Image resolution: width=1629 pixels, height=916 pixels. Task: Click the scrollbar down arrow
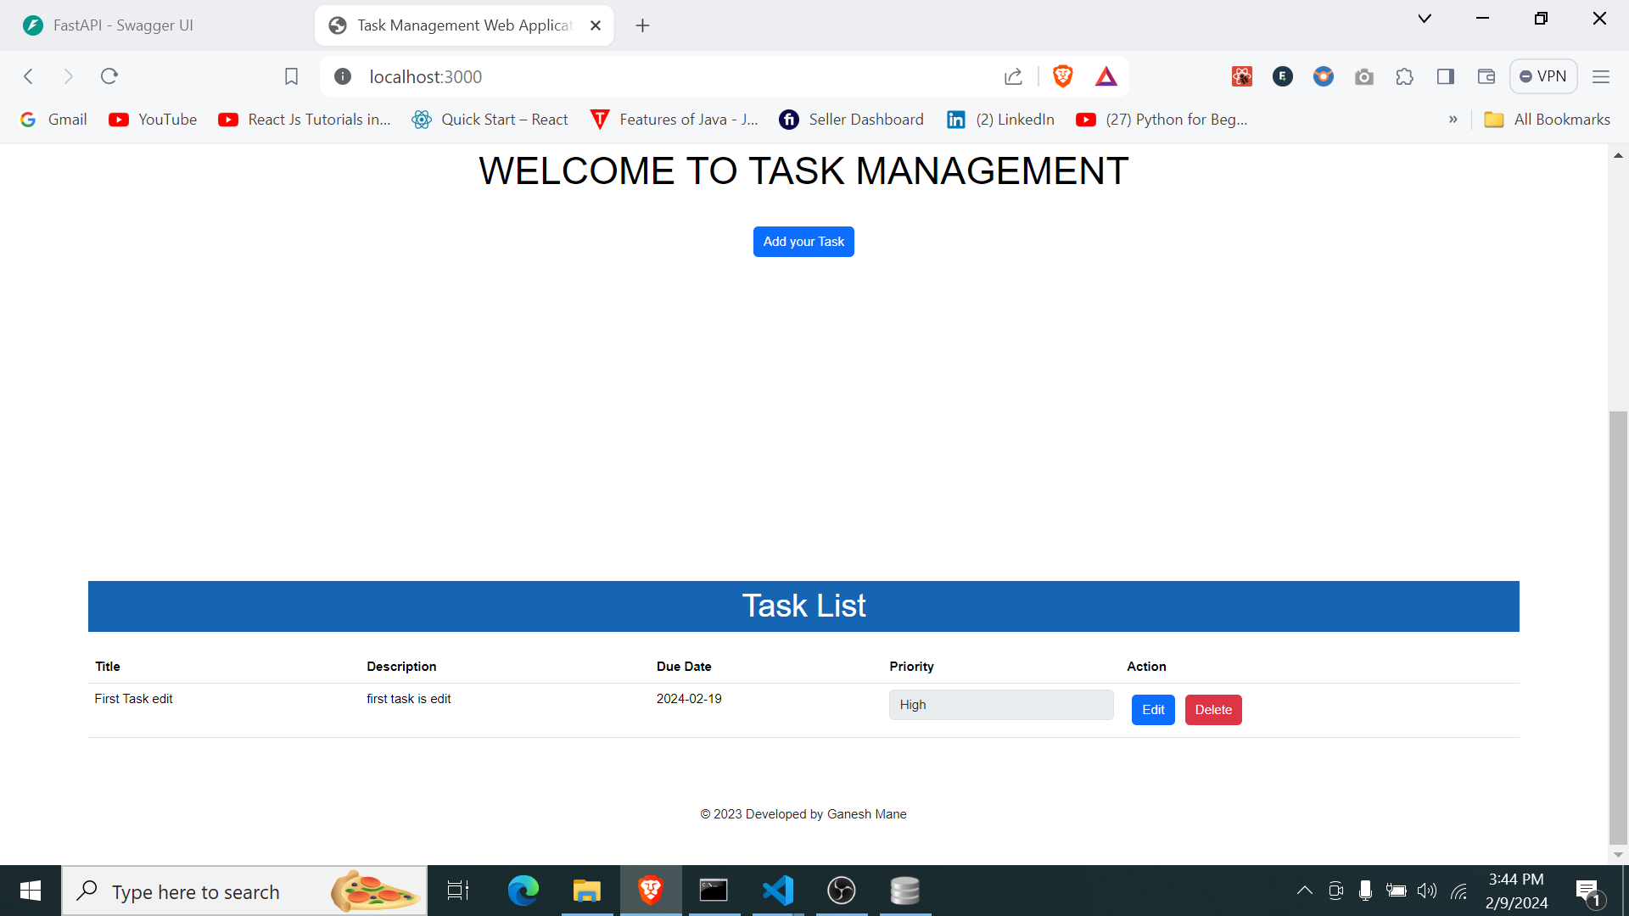click(1618, 855)
